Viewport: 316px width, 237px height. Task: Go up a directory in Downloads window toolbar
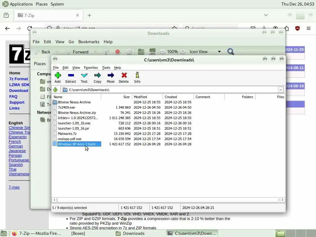click(x=106, y=52)
